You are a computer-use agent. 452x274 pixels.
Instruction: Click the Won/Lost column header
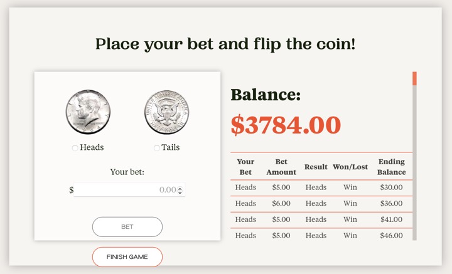(350, 167)
